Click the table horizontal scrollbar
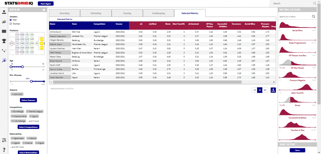 147,82
